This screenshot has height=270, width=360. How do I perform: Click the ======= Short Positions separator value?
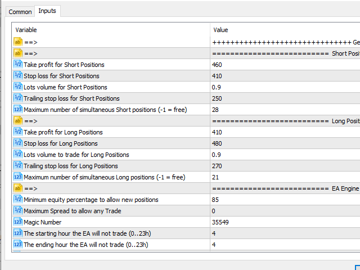286,53
